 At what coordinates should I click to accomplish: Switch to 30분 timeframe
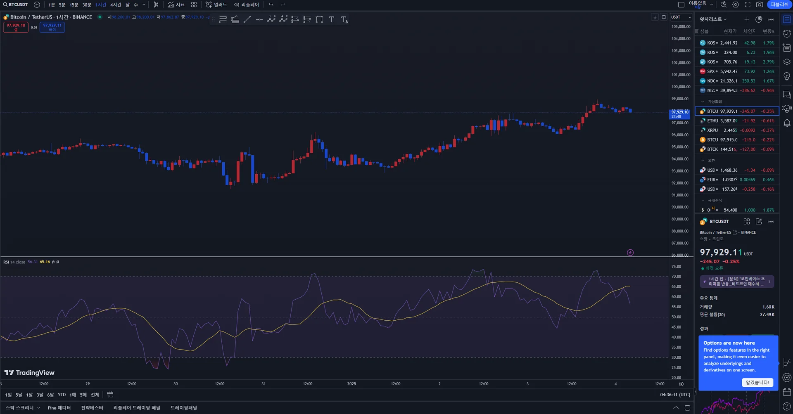(x=87, y=5)
